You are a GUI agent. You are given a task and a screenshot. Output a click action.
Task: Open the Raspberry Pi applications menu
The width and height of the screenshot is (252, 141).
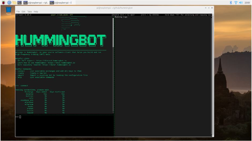(x=3, y=3)
